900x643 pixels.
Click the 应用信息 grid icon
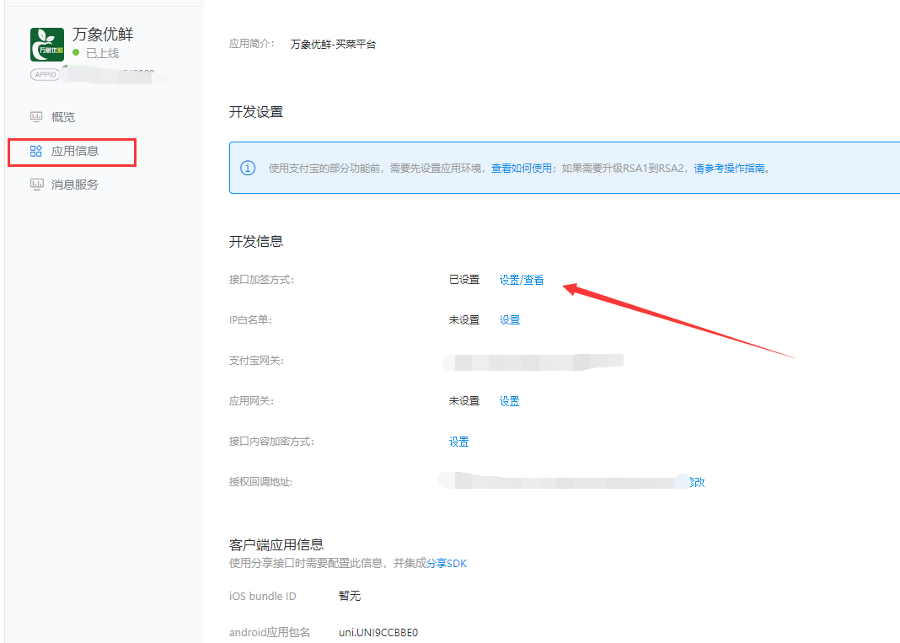pyautogui.click(x=35, y=151)
